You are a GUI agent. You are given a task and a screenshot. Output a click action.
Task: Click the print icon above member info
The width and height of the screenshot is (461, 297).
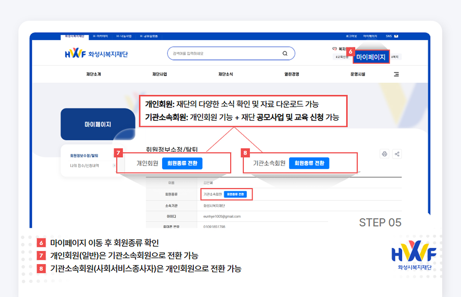[x=385, y=153]
